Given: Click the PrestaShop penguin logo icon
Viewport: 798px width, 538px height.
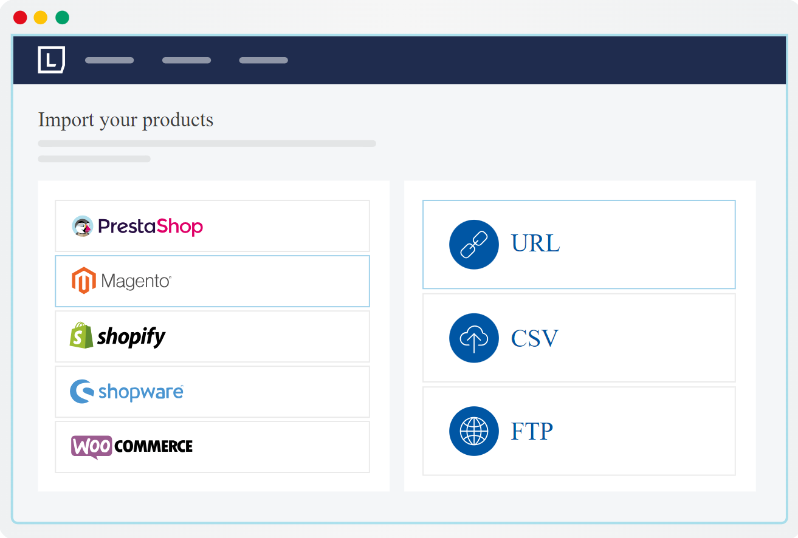Looking at the screenshot, I should 82,226.
